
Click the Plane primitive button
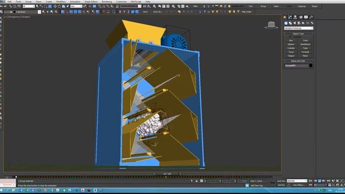click(306, 56)
